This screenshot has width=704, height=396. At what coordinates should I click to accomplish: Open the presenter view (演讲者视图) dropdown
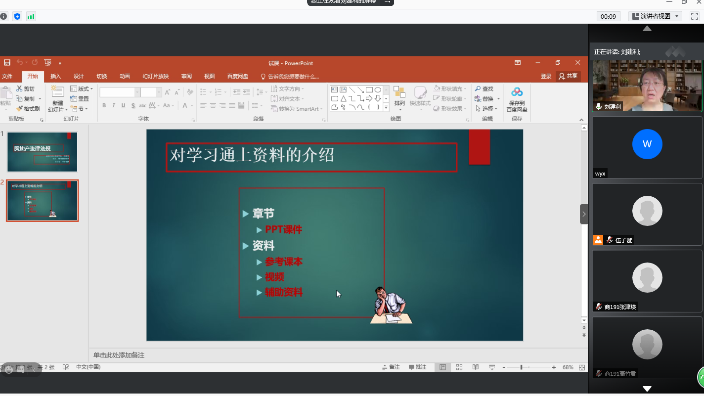point(655,16)
